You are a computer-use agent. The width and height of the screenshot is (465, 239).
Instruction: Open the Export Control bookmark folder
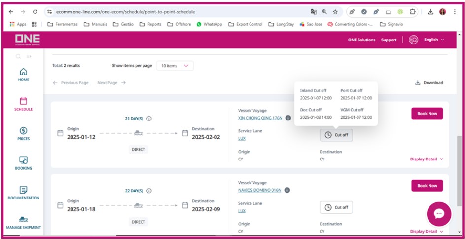point(246,24)
